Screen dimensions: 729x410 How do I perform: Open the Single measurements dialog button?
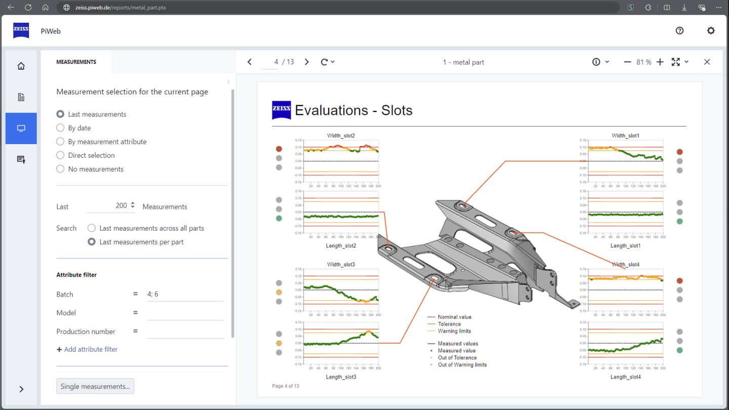[x=95, y=386]
